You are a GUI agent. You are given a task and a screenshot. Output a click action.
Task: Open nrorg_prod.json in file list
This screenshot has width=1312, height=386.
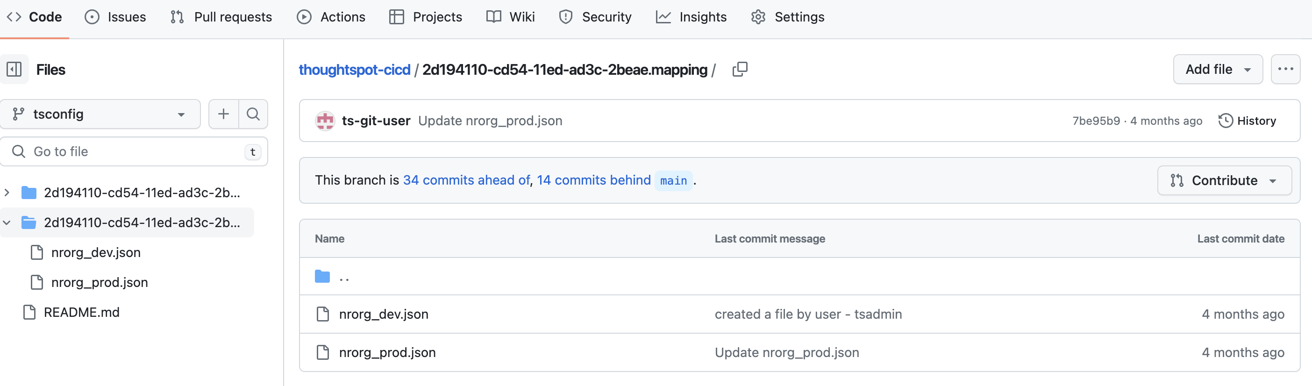(387, 352)
